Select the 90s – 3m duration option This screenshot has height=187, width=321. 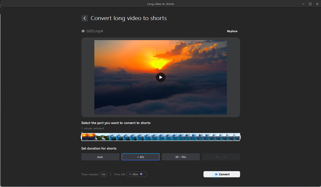[221, 157]
